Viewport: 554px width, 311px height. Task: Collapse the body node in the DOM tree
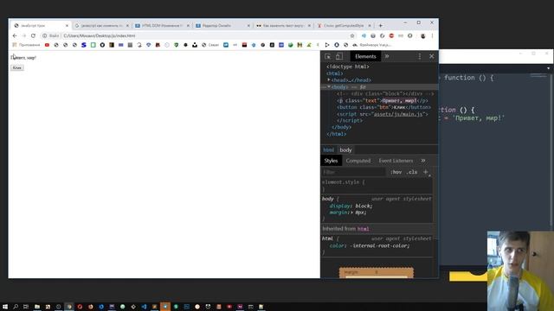[329, 86]
